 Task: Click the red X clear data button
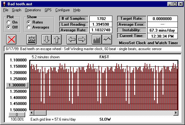(11, 39)
